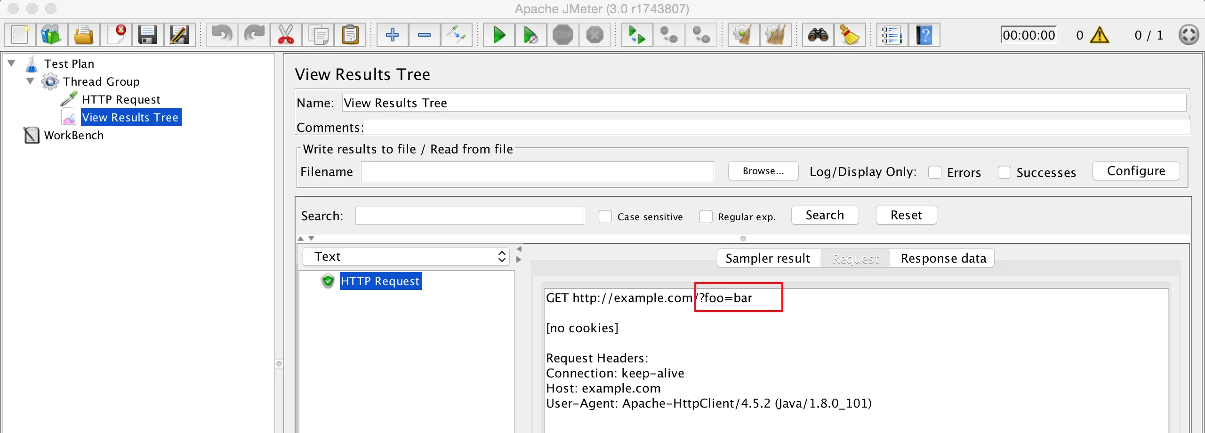The image size is (1205, 433).
Task: Click the right-pointing split pane arrow
Action: click(x=519, y=259)
